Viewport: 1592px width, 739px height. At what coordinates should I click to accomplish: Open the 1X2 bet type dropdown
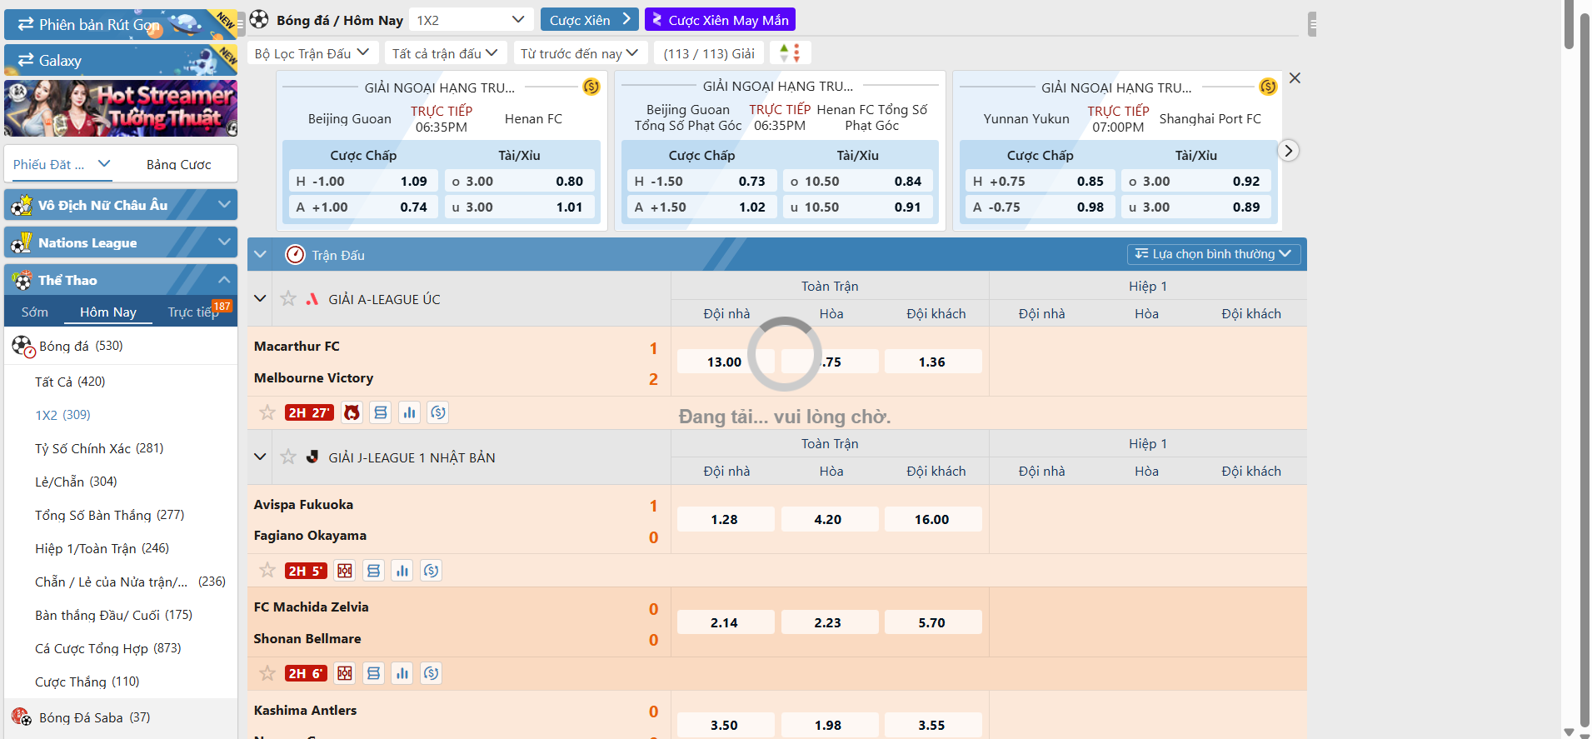click(x=471, y=20)
